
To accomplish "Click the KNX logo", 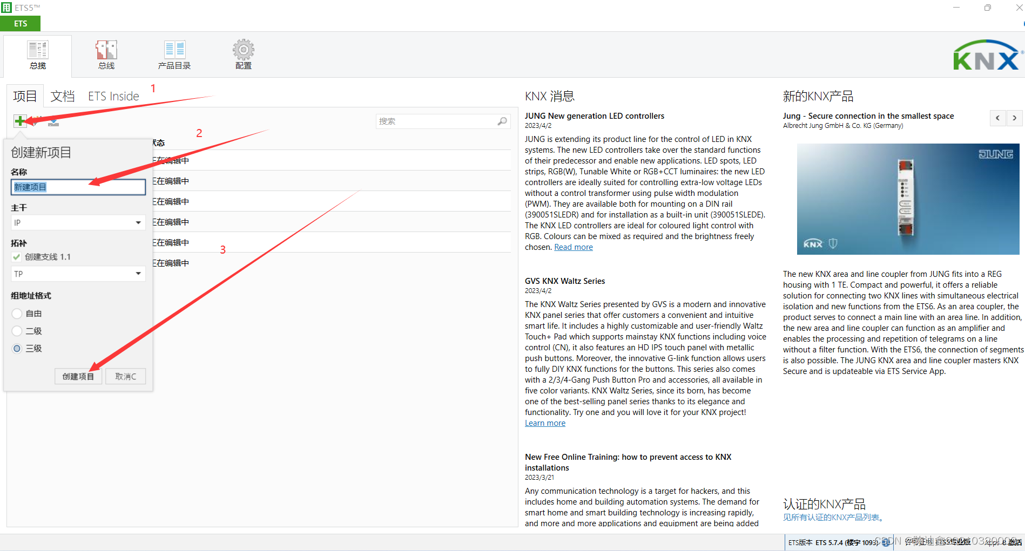I will point(987,56).
